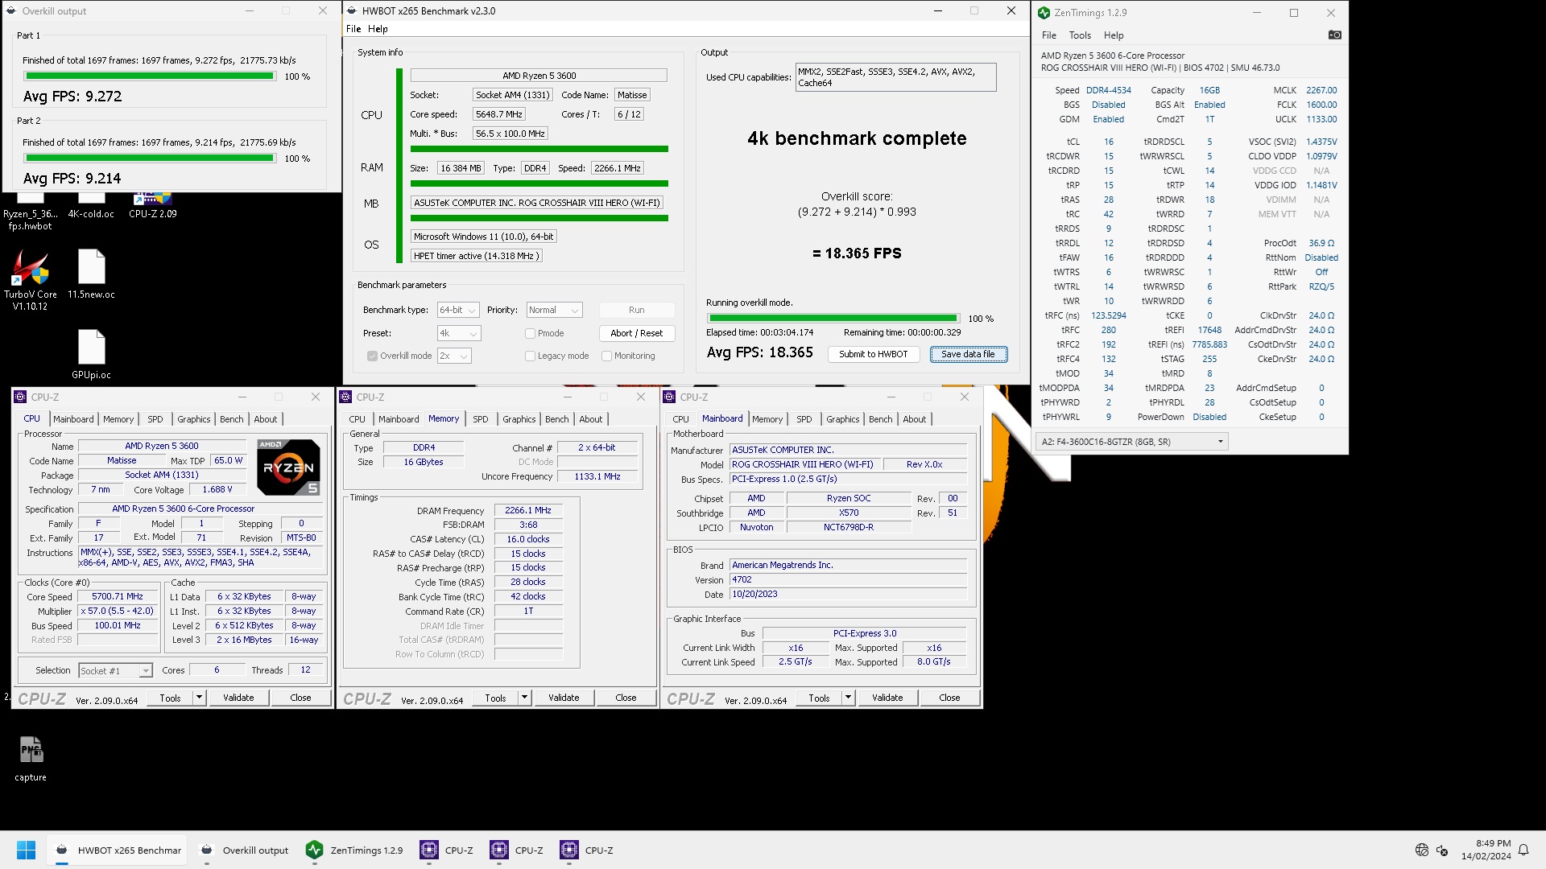Image resolution: width=1546 pixels, height=869 pixels.
Task: Open the Priority Normal dropdown
Action: click(554, 310)
